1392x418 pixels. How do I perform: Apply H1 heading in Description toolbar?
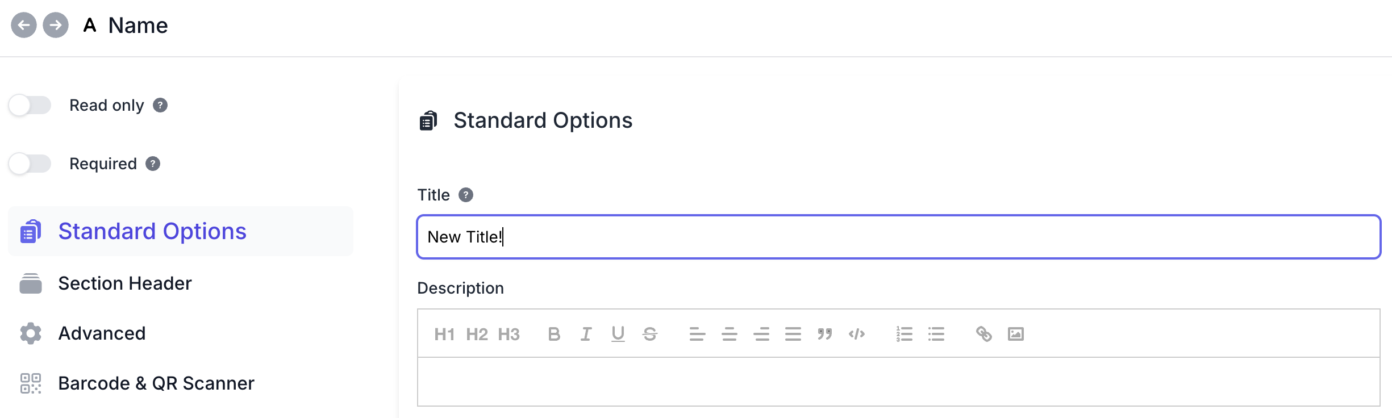tap(444, 334)
